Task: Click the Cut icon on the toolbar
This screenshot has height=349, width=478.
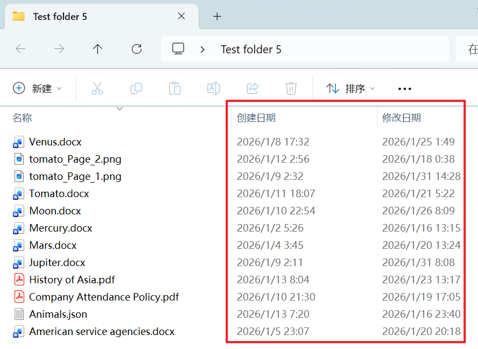Action: (x=97, y=88)
